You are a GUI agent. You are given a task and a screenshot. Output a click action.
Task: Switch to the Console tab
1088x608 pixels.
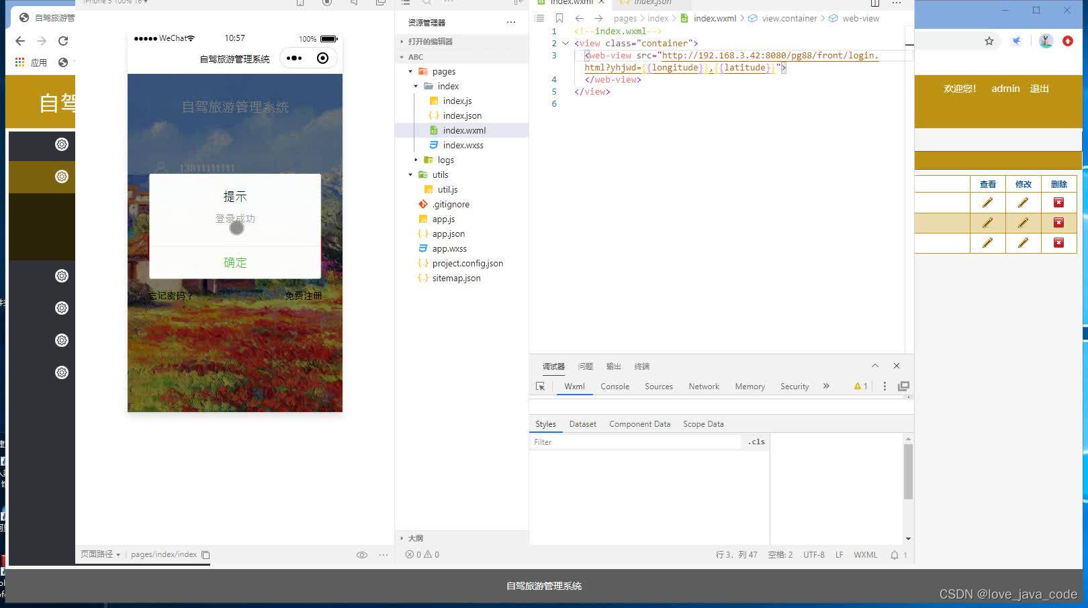pos(615,387)
